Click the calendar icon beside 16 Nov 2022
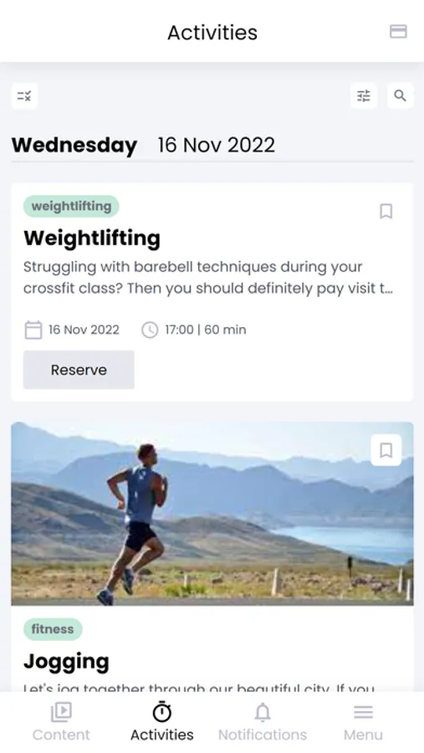424x753 pixels. [x=33, y=330]
